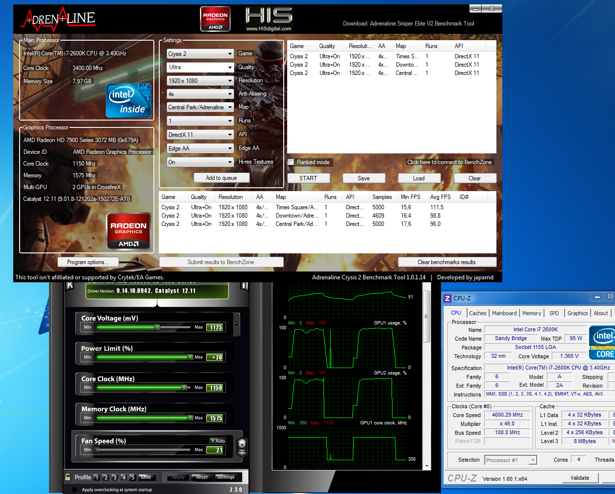The height and width of the screenshot is (494, 615).
Task: Click the Fan Speed slider track
Action: pyautogui.click(x=144, y=449)
